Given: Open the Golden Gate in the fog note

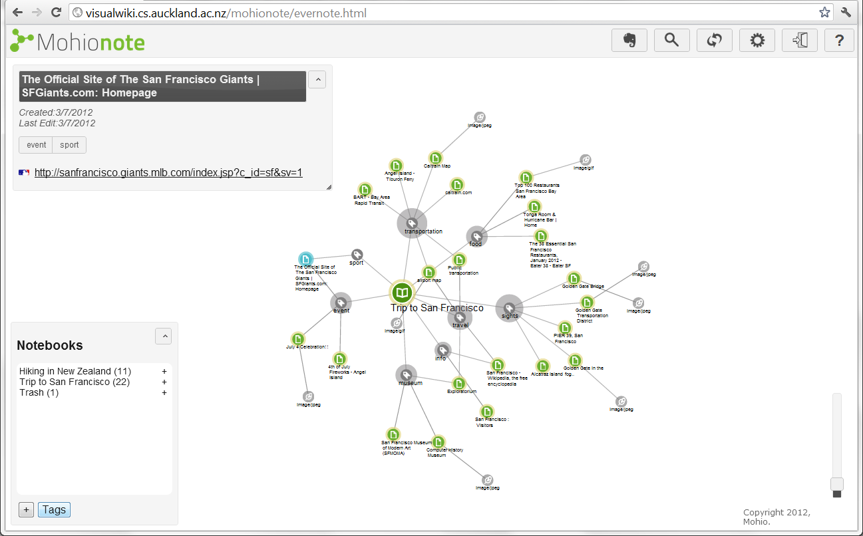Looking at the screenshot, I should click(575, 360).
